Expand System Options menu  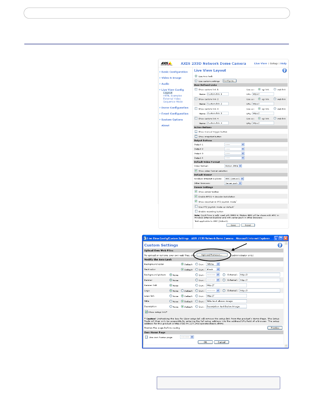click(172, 119)
